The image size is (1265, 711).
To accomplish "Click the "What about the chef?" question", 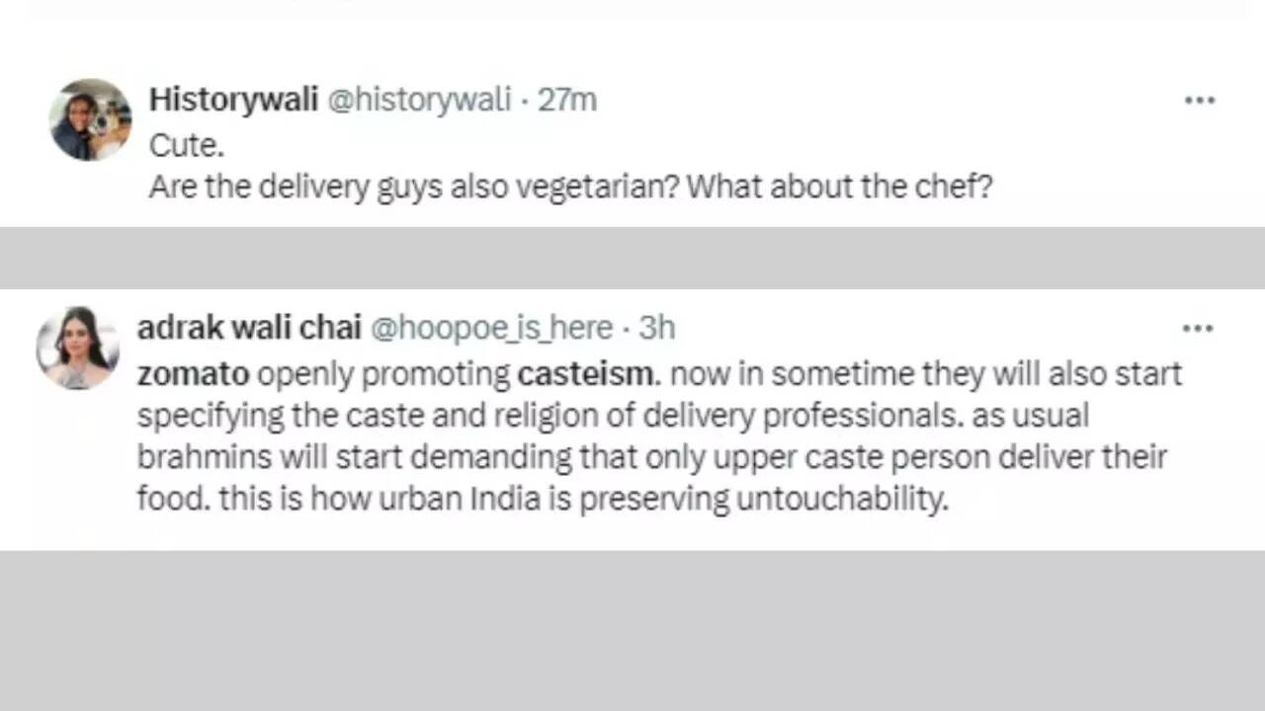I will tap(839, 187).
